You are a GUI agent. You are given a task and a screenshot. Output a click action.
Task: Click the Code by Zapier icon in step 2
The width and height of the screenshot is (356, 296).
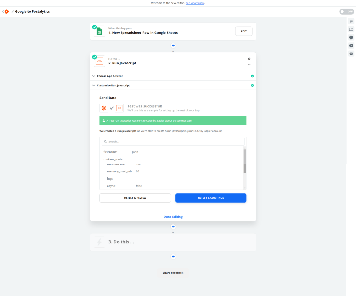tap(99, 61)
